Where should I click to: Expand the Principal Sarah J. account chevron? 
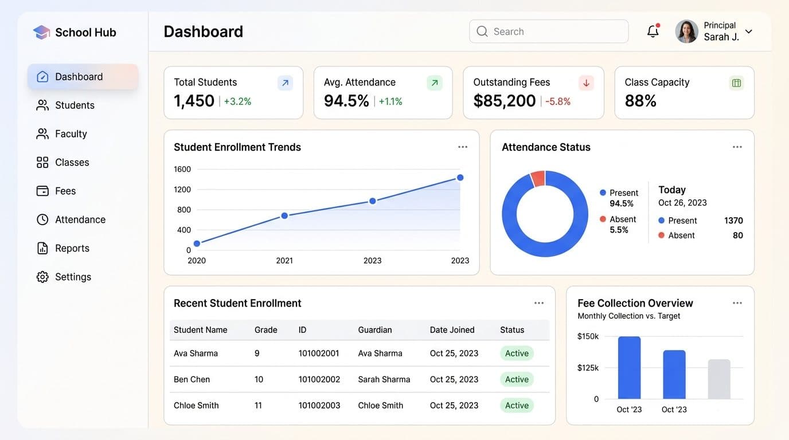pyautogui.click(x=748, y=32)
